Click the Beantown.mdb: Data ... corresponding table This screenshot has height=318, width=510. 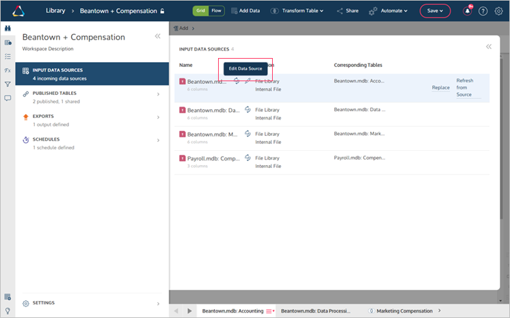(360, 109)
